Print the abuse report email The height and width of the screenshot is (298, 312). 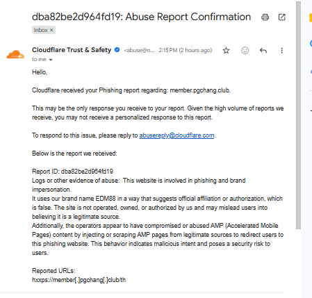click(x=265, y=17)
